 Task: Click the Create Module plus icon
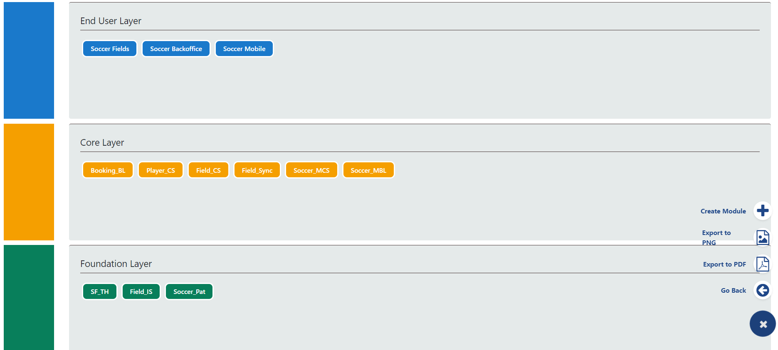tap(763, 211)
